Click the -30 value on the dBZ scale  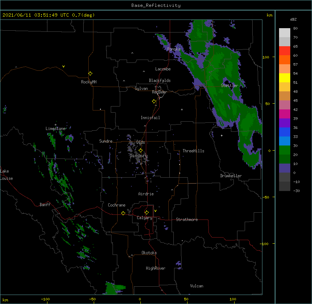coord(296,191)
